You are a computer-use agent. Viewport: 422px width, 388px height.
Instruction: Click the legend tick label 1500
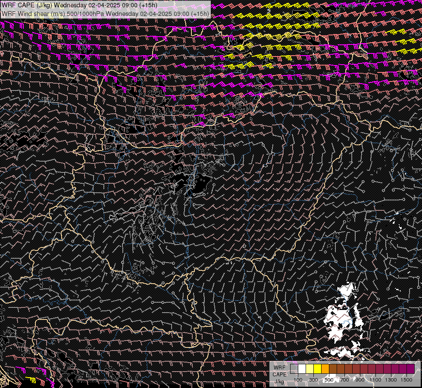coord(406,380)
